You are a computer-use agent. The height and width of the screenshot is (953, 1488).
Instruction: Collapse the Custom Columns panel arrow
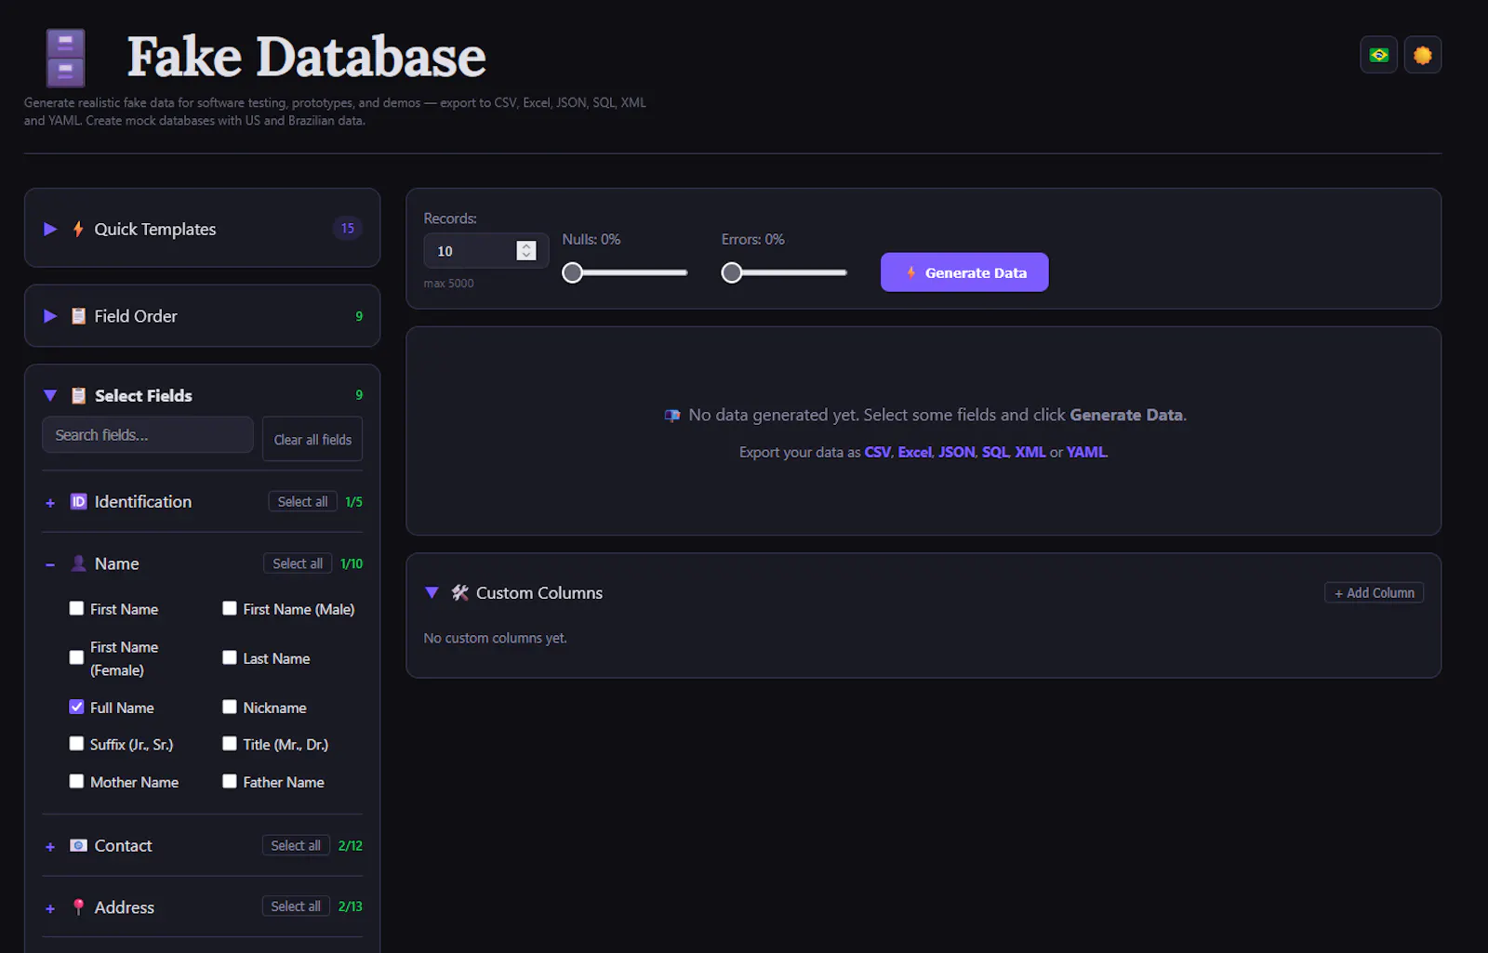[x=432, y=592]
